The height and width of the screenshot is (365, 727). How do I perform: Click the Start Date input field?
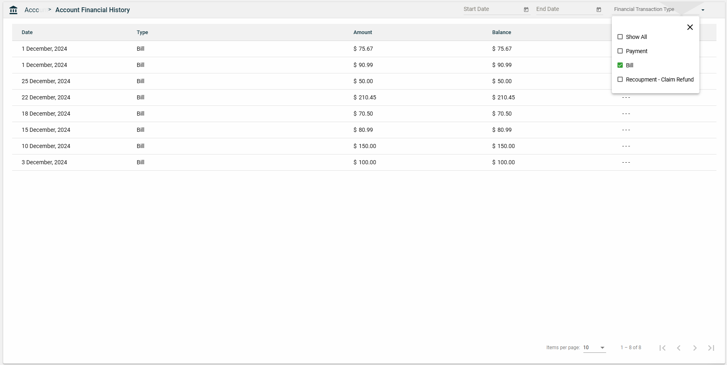click(x=492, y=9)
